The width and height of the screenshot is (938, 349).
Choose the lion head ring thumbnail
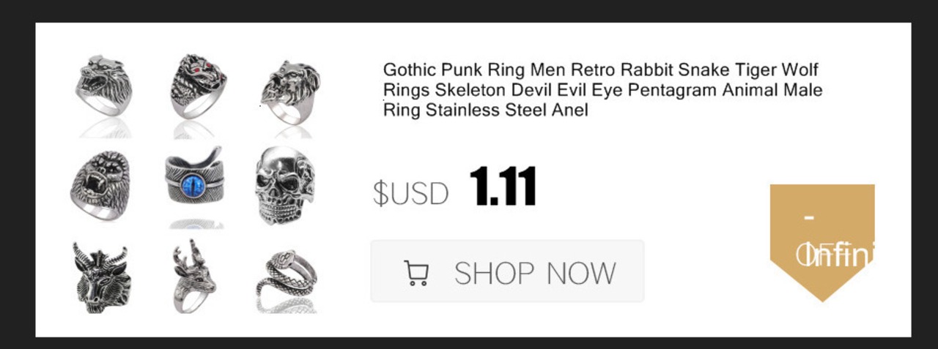tap(289, 93)
